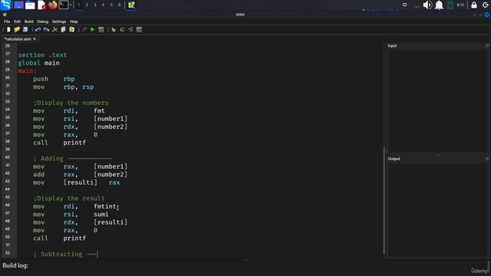Undo the last edit with the toolbar arrow
This screenshot has height=276, width=491.
point(38,29)
